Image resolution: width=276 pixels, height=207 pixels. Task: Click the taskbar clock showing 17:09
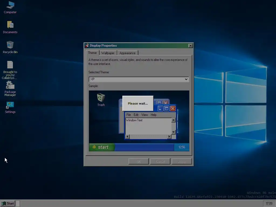(x=269, y=203)
